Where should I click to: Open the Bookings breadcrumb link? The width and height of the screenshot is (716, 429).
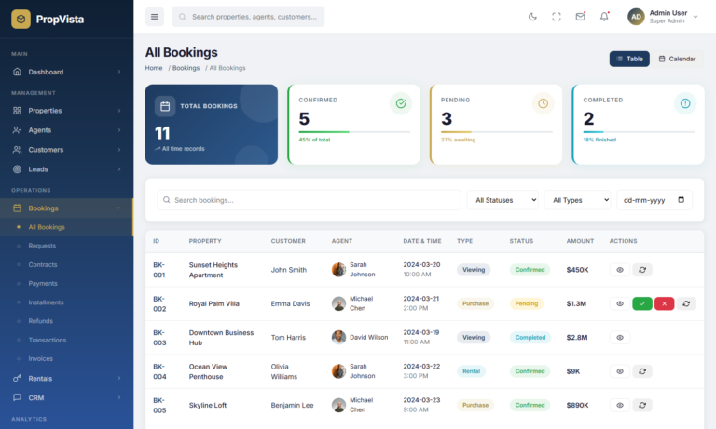click(x=186, y=68)
